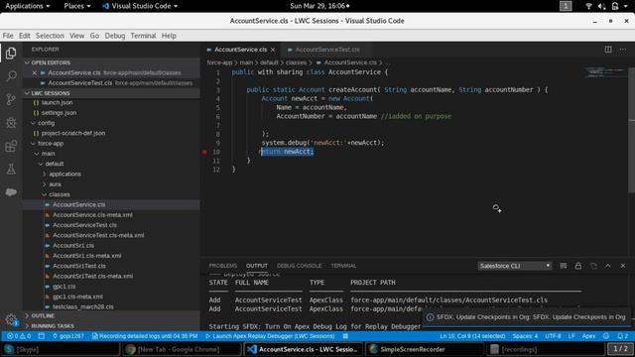Collapse the classes folder
The width and height of the screenshot is (635, 357).
click(x=60, y=194)
